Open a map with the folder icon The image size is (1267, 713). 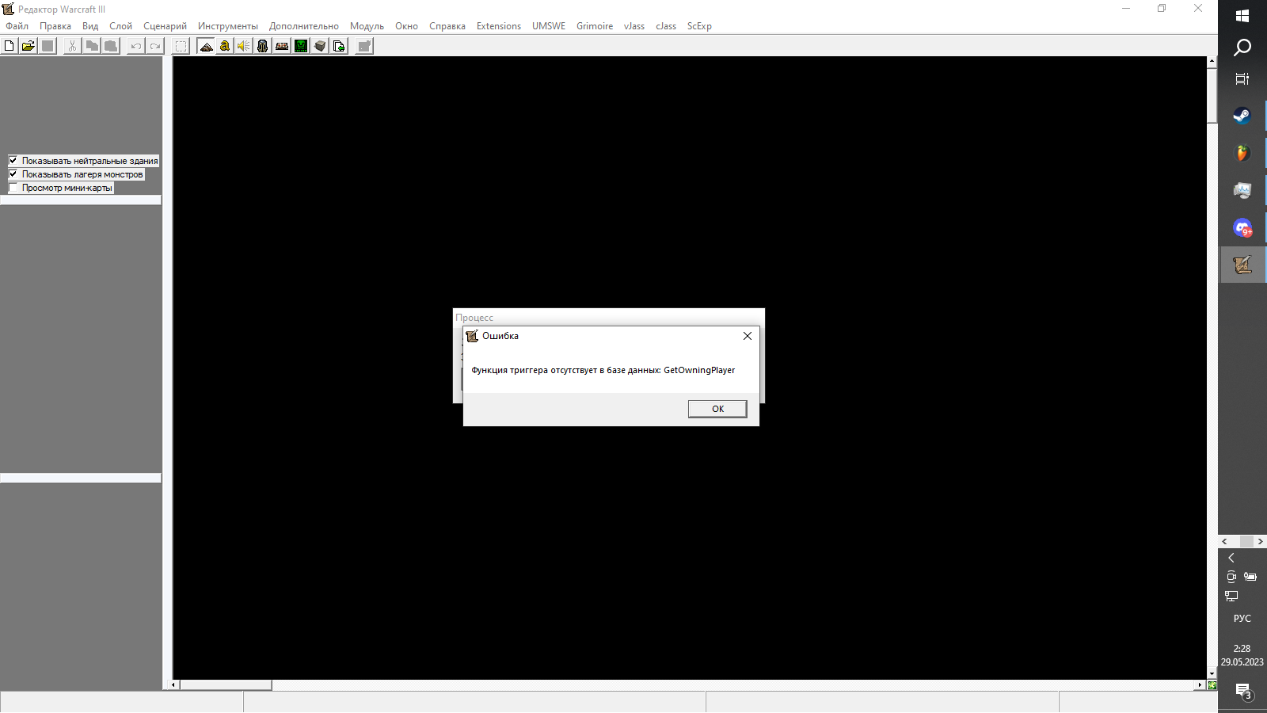(29, 46)
